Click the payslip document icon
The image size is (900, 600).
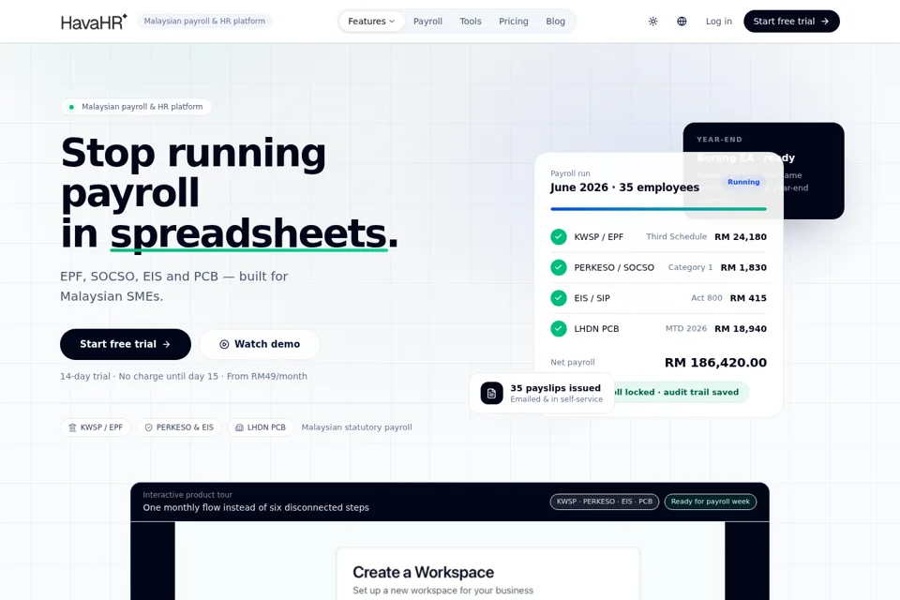coord(492,394)
